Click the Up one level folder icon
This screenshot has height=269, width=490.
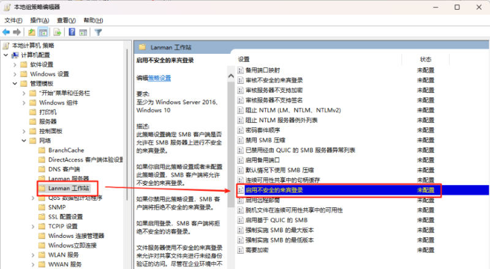[32, 32]
